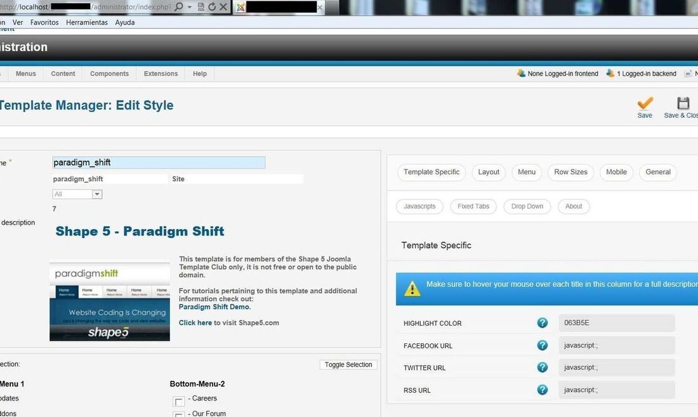This screenshot has width=698, height=417.
Task: Close the browser tab
Action: click(x=320, y=7)
